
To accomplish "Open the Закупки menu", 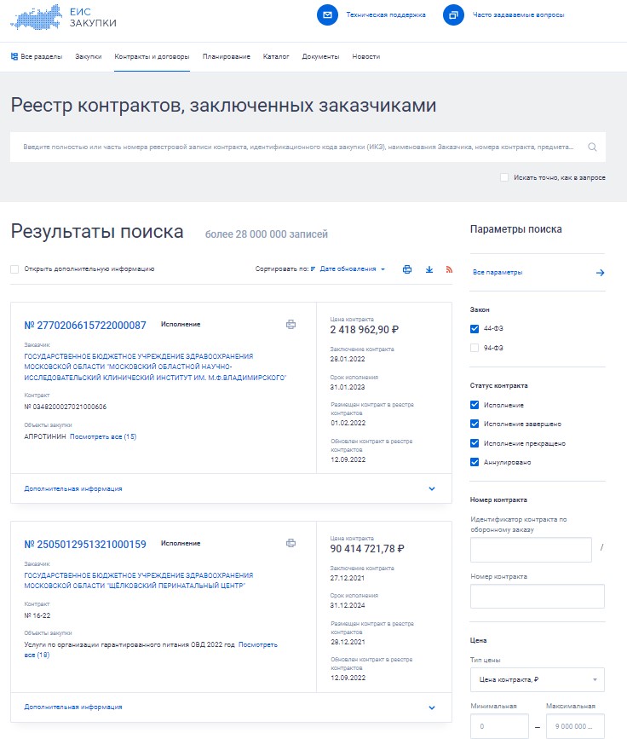I will [88, 56].
